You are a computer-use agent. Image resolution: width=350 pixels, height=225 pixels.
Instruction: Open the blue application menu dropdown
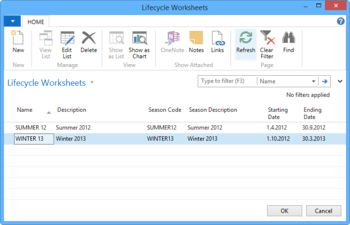tap(12, 21)
